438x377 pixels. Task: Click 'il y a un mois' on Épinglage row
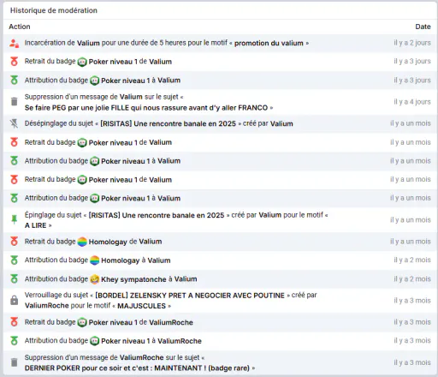pyautogui.click(x=411, y=220)
